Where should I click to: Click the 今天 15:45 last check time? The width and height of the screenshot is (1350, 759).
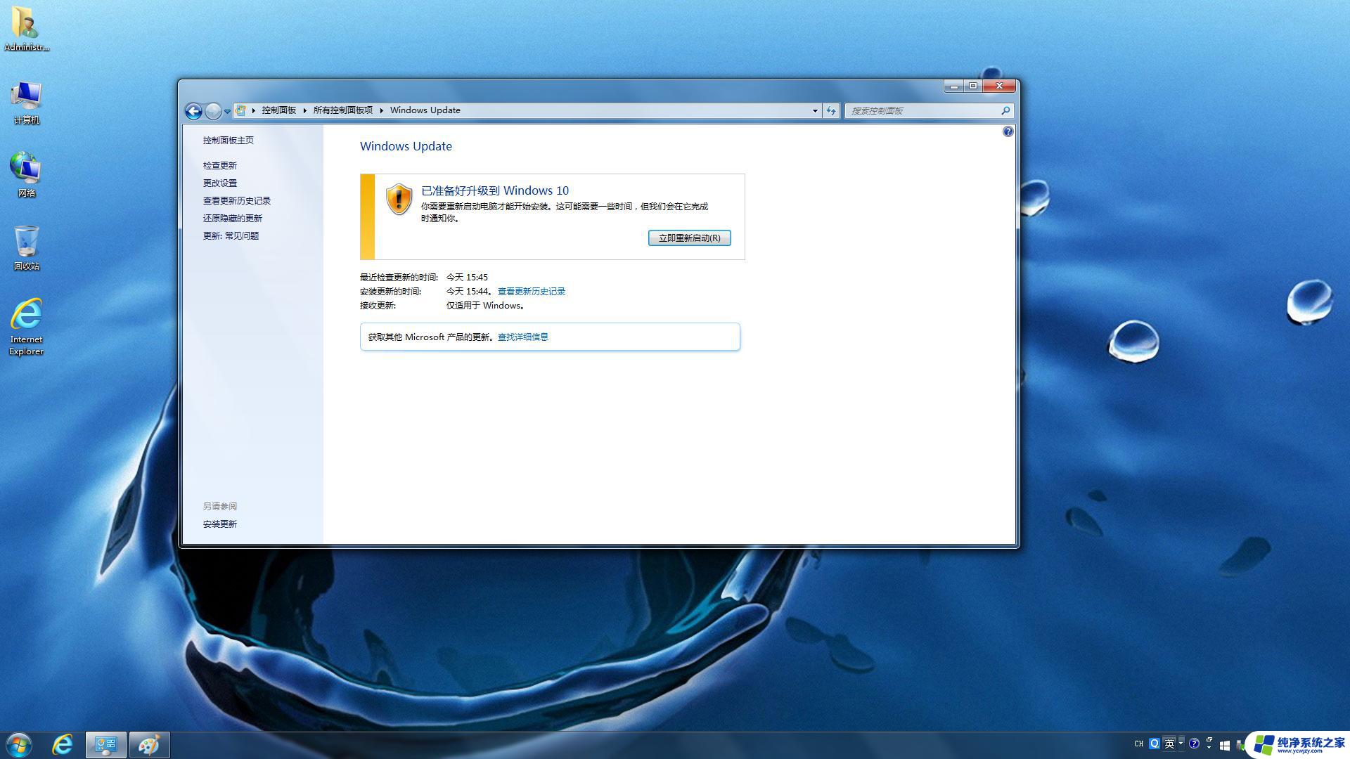click(467, 278)
